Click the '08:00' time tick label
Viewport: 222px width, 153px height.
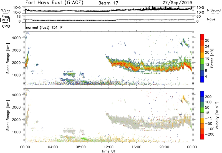[80, 147]
